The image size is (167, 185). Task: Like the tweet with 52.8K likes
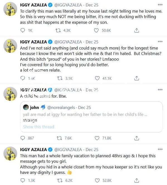[x=97, y=180]
